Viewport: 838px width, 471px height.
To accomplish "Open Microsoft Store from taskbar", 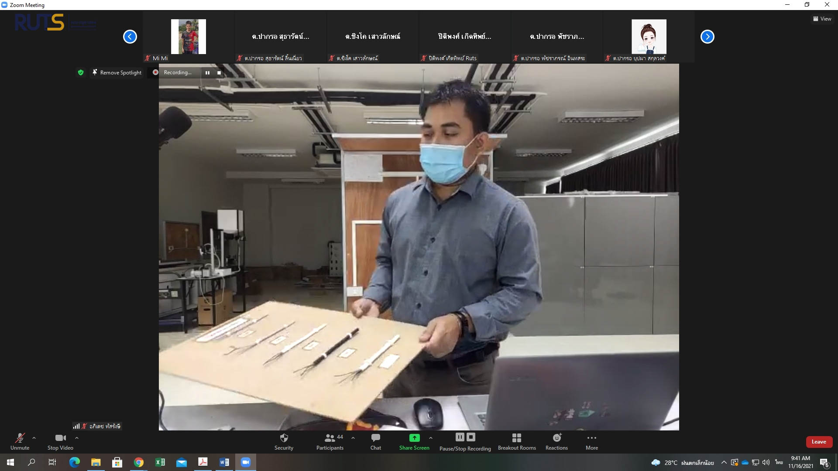I will [117, 462].
